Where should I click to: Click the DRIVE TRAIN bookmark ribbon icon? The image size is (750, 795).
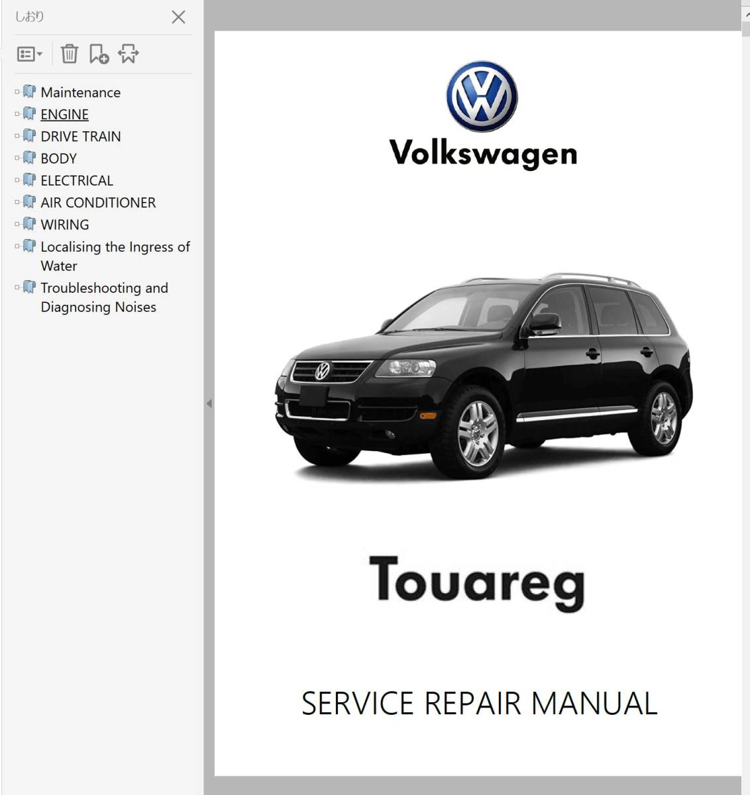[29, 135]
